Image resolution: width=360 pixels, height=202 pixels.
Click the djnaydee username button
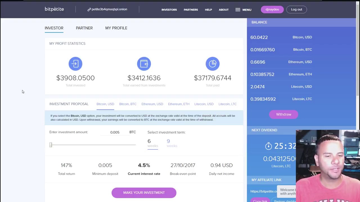point(272,9)
